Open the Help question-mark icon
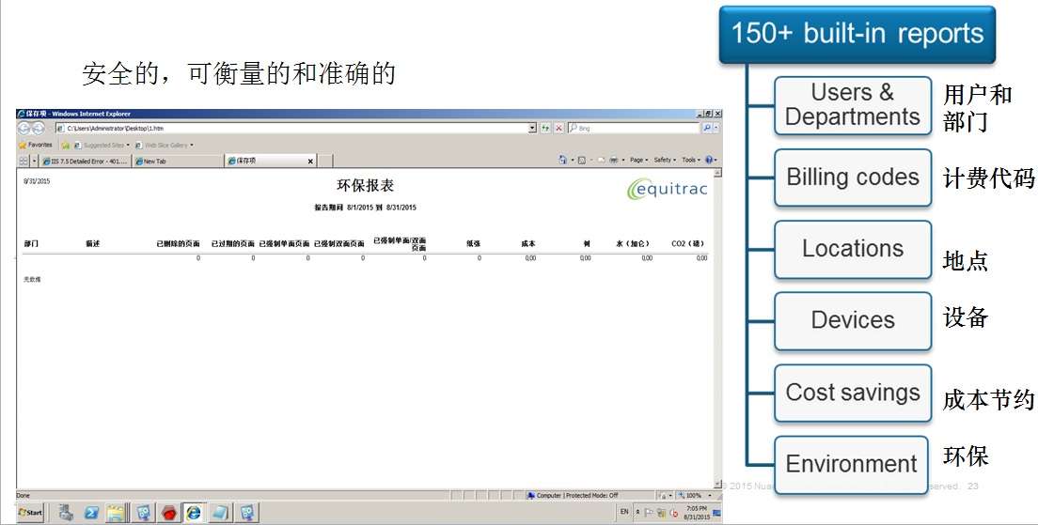 [x=709, y=160]
